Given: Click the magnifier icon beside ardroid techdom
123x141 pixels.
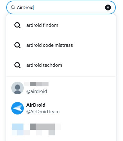Looking at the screenshot, I should point(18,65).
